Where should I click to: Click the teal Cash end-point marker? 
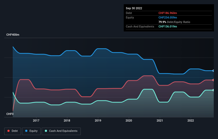(x=213, y=90)
